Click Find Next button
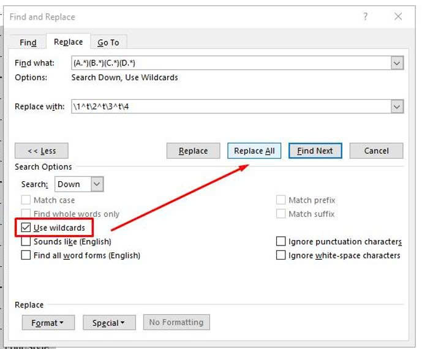Viewport: 422px width, 349px height. tap(315, 151)
